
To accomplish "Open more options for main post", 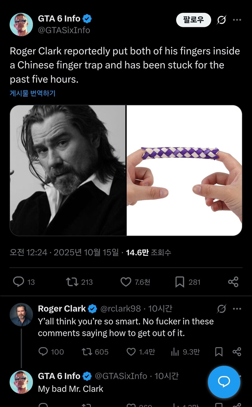I will 237,20.
